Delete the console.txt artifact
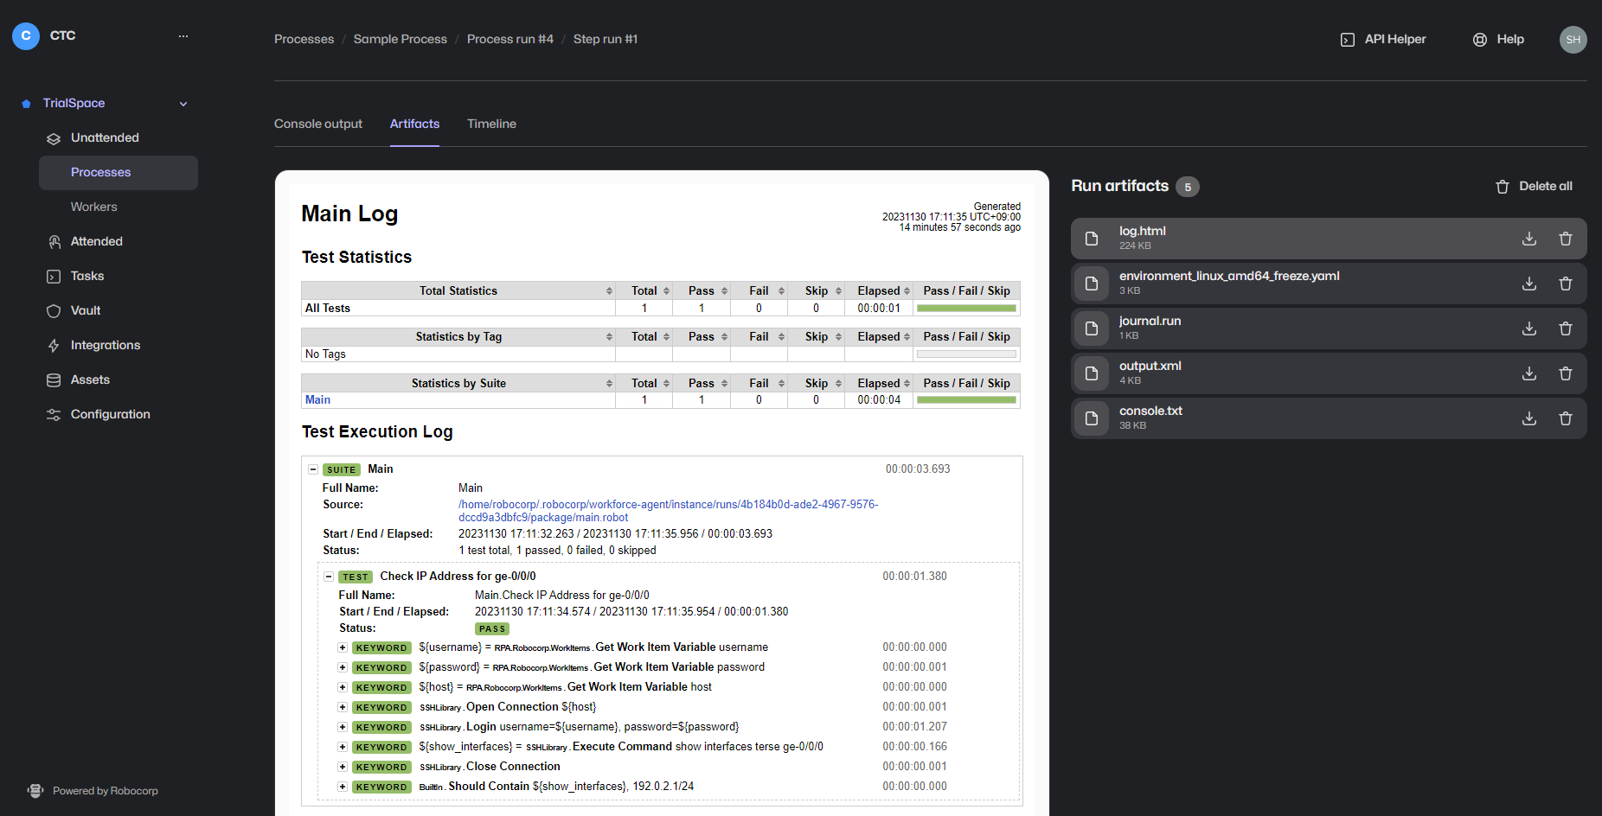Image resolution: width=1602 pixels, height=816 pixels. [1565, 418]
